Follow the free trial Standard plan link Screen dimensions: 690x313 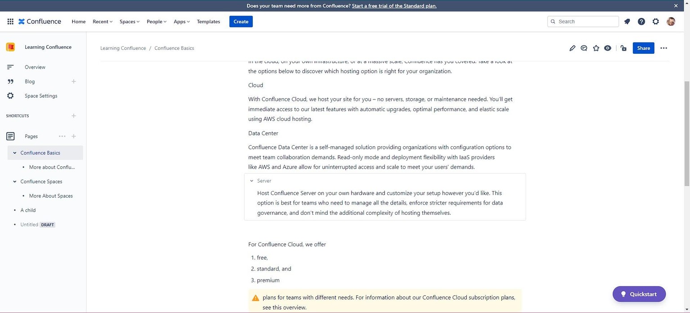[x=394, y=6]
